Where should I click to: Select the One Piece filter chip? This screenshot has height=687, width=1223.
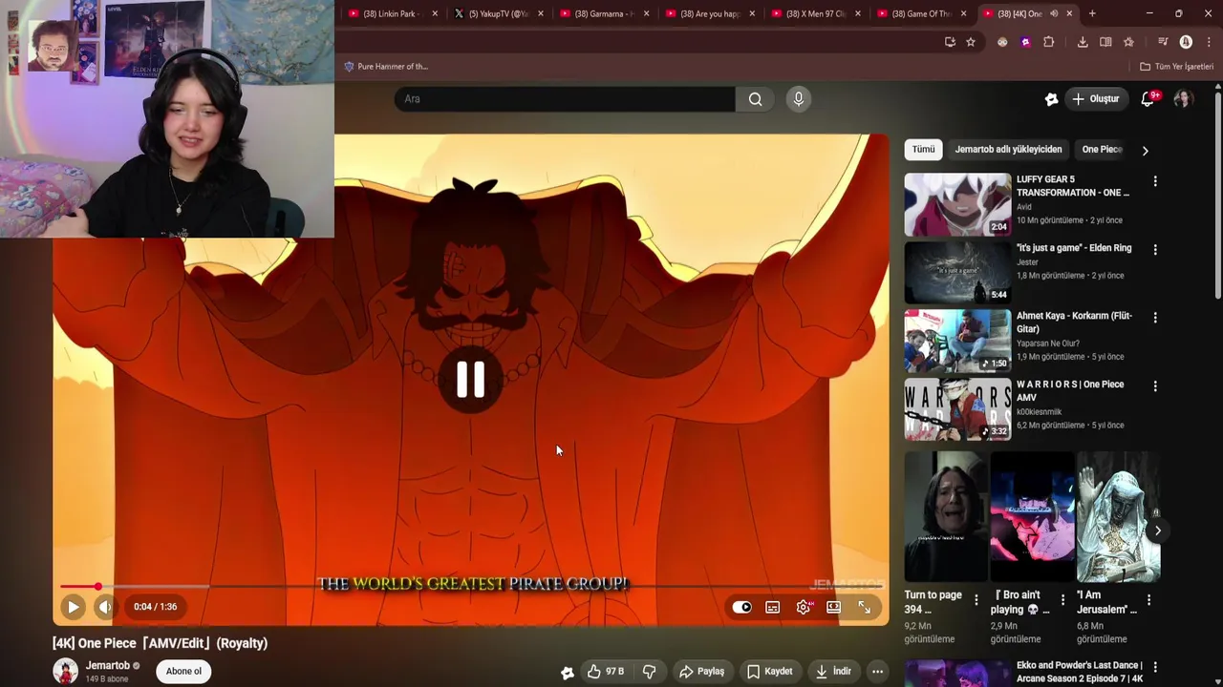1101,149
